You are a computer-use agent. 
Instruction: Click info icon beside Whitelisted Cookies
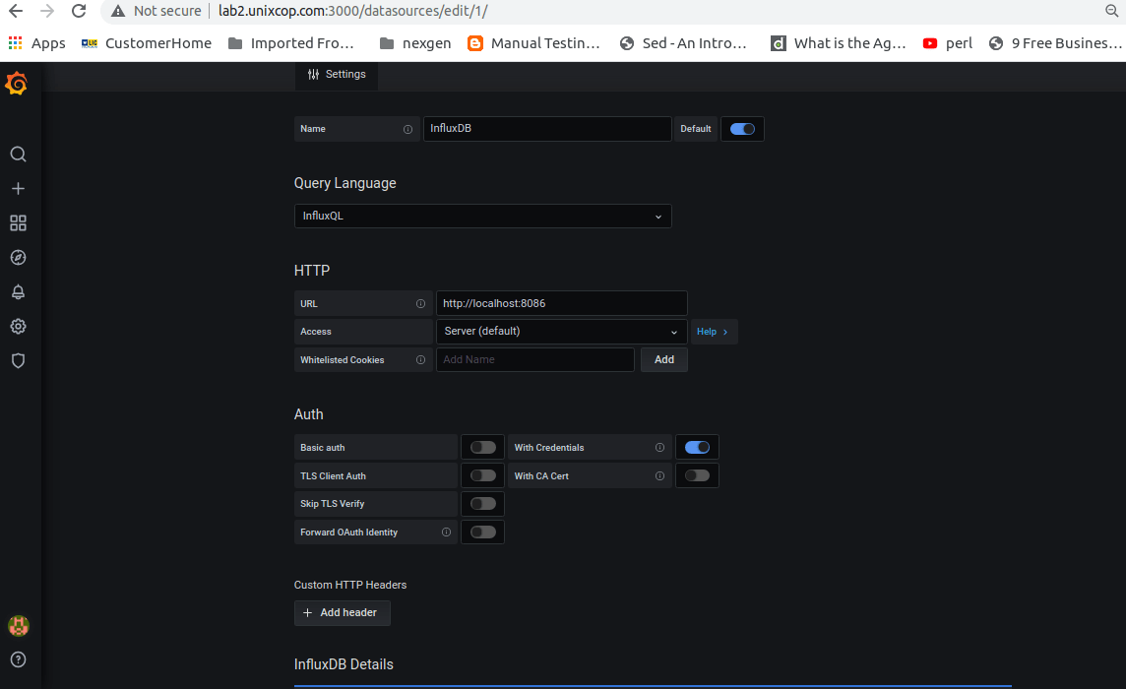tap(421, 360)
